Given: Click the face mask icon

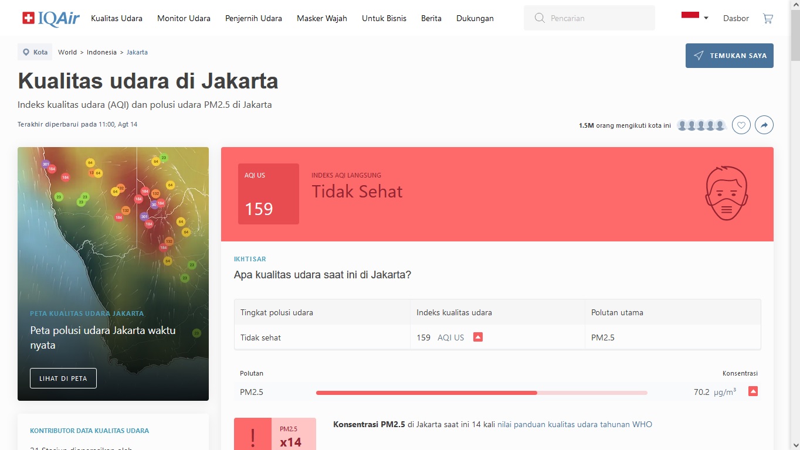Looking at the screenshot, I should (x=727, y=193).
